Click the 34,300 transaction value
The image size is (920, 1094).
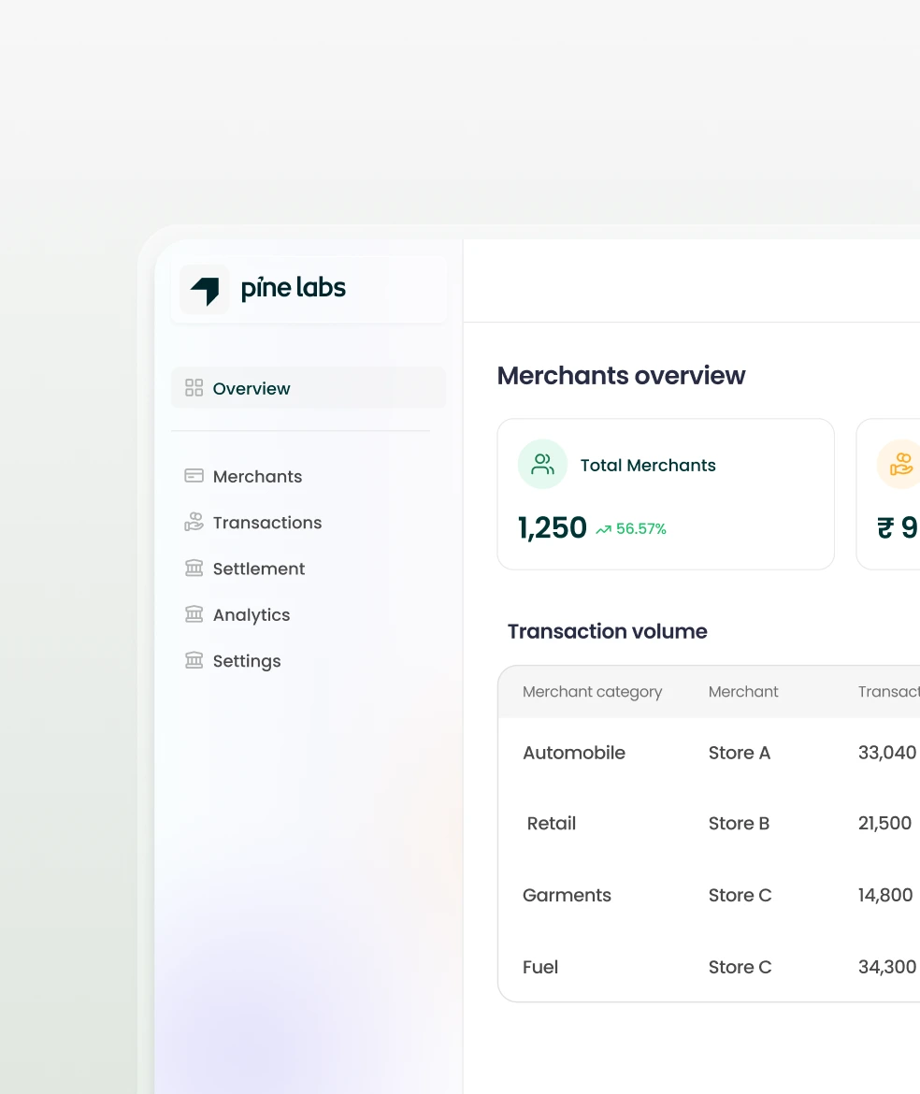(x=887, y=967)
